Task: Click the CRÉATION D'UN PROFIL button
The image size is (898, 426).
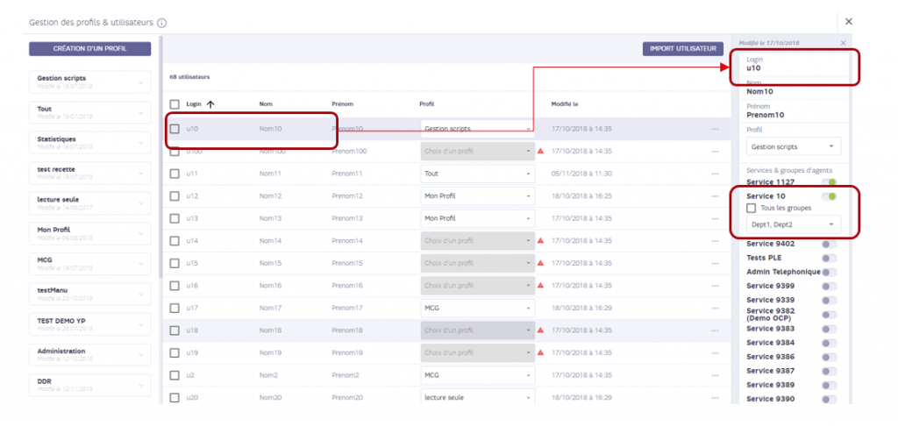Action: coord(90,49)
